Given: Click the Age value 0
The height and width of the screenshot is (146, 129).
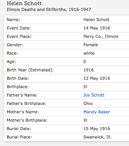Looking at the screenshot, I should coord(85,62).
